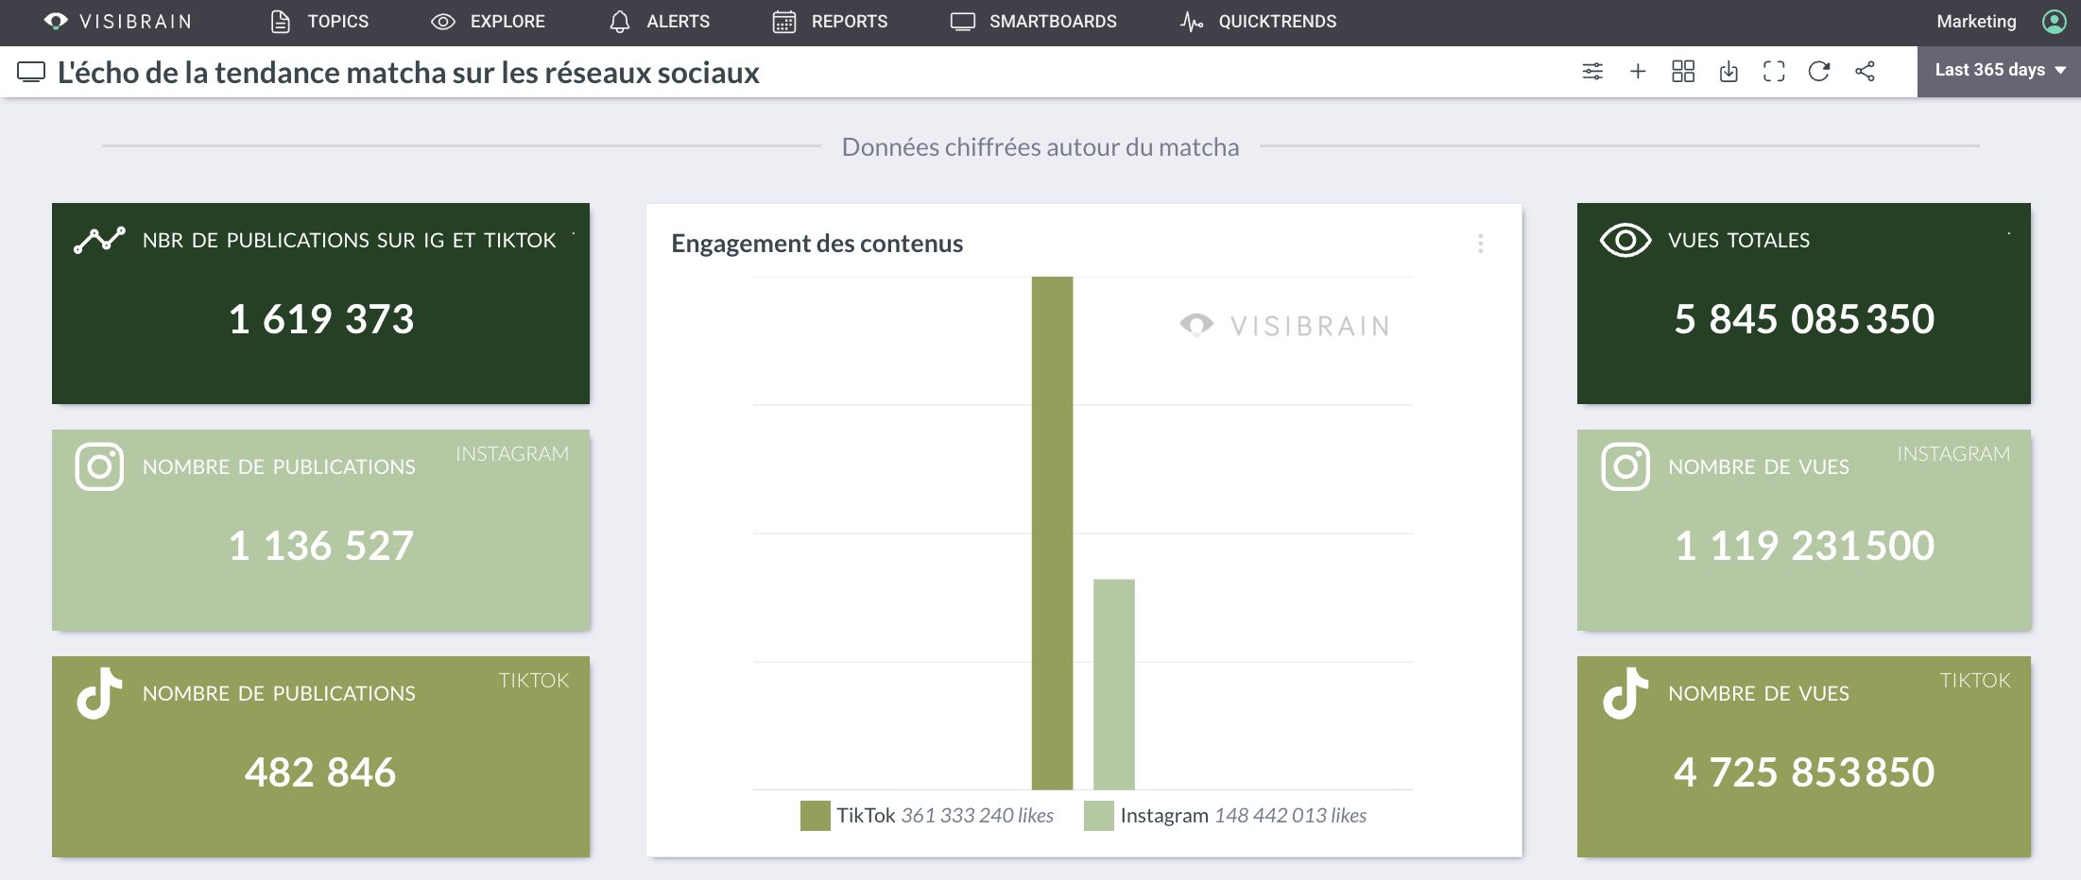Screen dimensions: 2081x880
Task: Share the smartboard
Action: point(1865,71)
